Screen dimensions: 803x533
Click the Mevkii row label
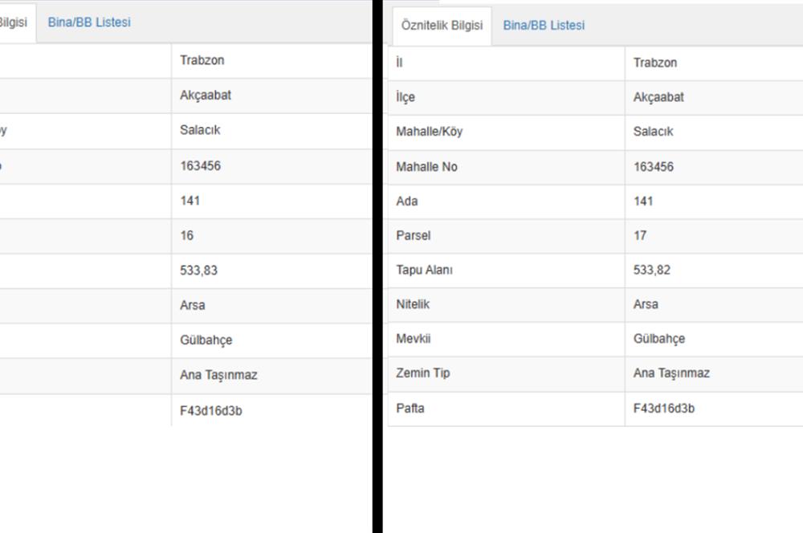(414, 339)
